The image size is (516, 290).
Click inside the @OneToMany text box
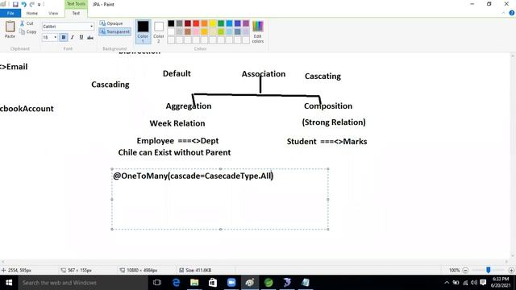tap(220, 199)
